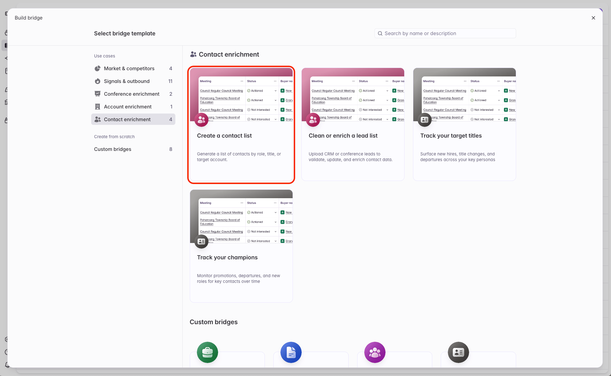Click the gray ID card badge on Track your champions
This screenshot has height=376, width=611.
[x=201, y=242]
